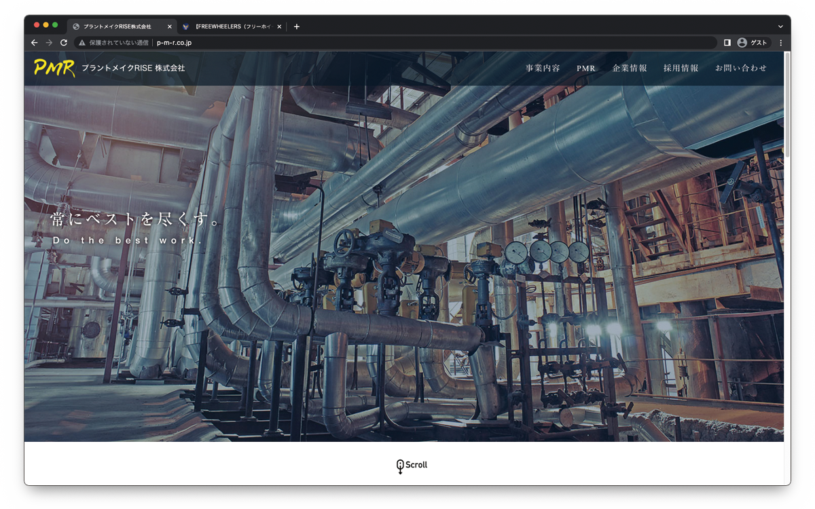Viewport: 815px width, 509px height.
Task: Click the browser forward arrow
Action: coord(49,43)
